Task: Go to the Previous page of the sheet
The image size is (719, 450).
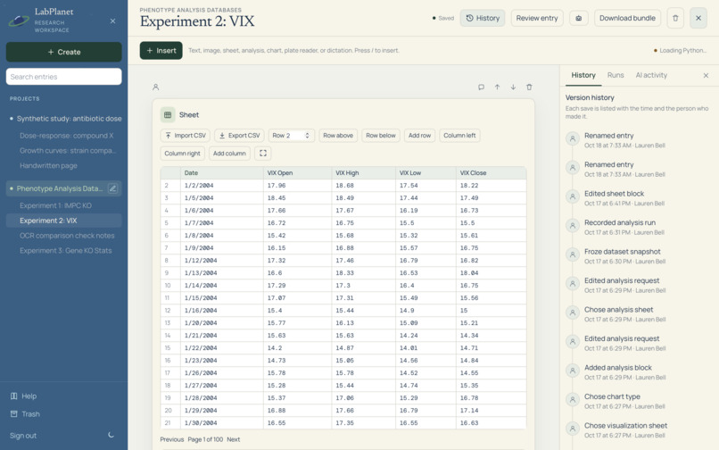Action: click(172, 439)
